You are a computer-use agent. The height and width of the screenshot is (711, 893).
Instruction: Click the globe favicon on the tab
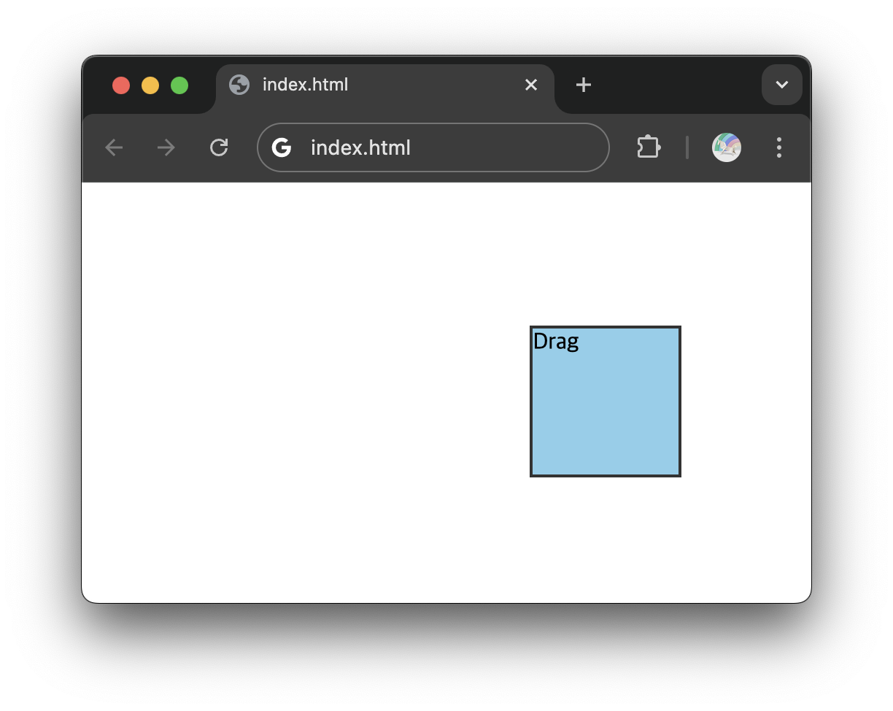coord(239,85)
